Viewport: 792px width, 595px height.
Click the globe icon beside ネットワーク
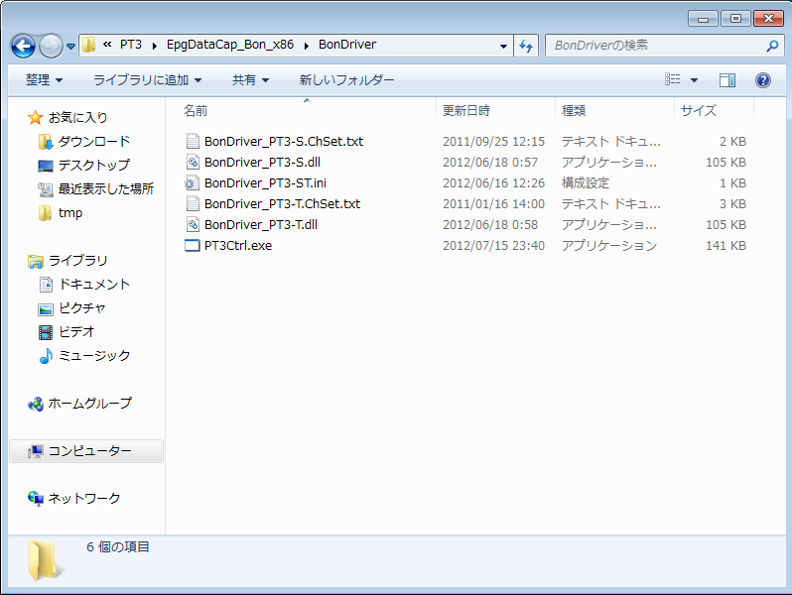click(x=36, y=499)
